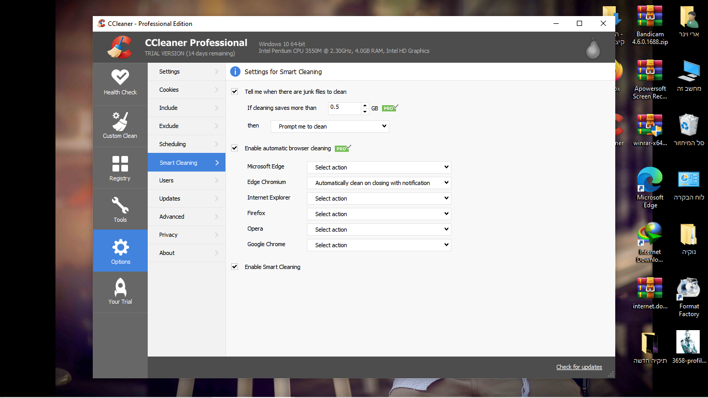Toggle Enable automatic browser cleaning checkbox

click(235, 148)
